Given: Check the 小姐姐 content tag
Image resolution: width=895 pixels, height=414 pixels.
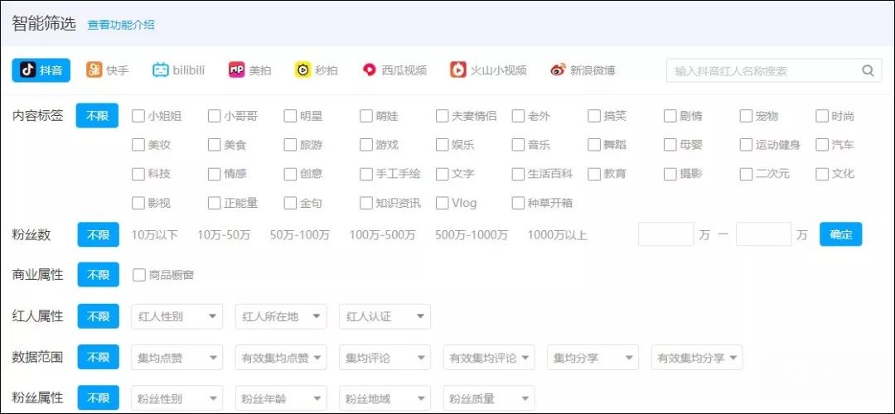Looking at the screenshot, I should (138, 116).
